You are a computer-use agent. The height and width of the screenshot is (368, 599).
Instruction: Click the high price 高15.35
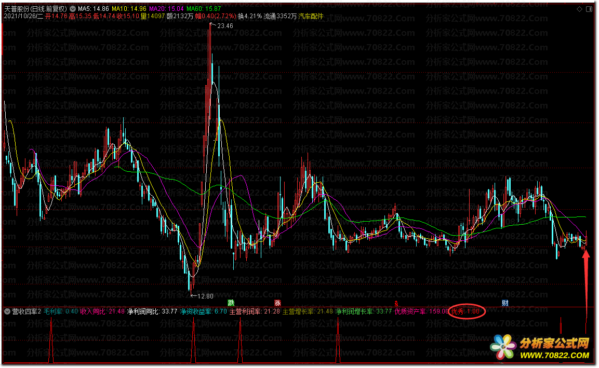click(x=80, y=17)
